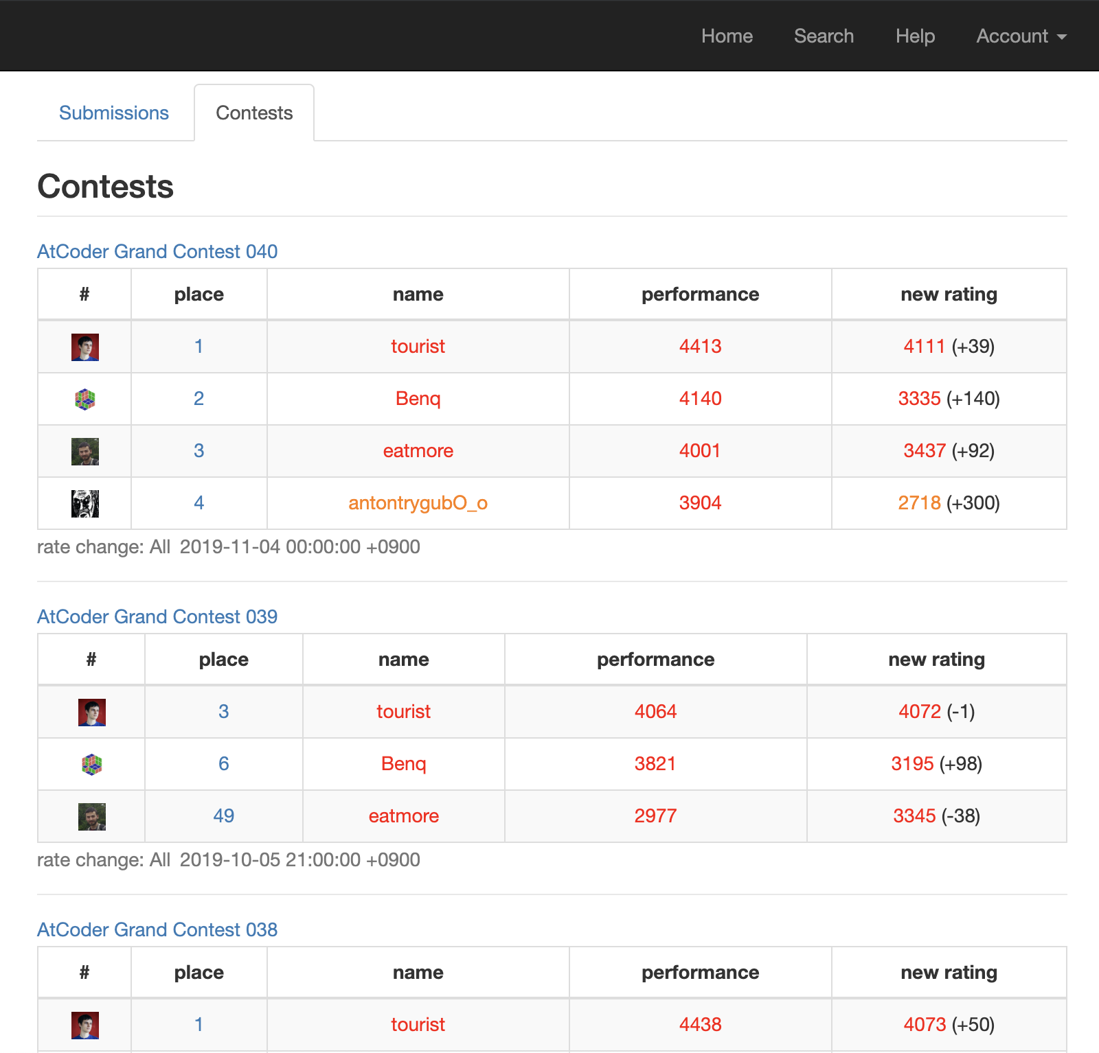Screen dimensions: 1099x1053
Task: Click place 3 for tourist in AGC 039
Action: (223, 711)
